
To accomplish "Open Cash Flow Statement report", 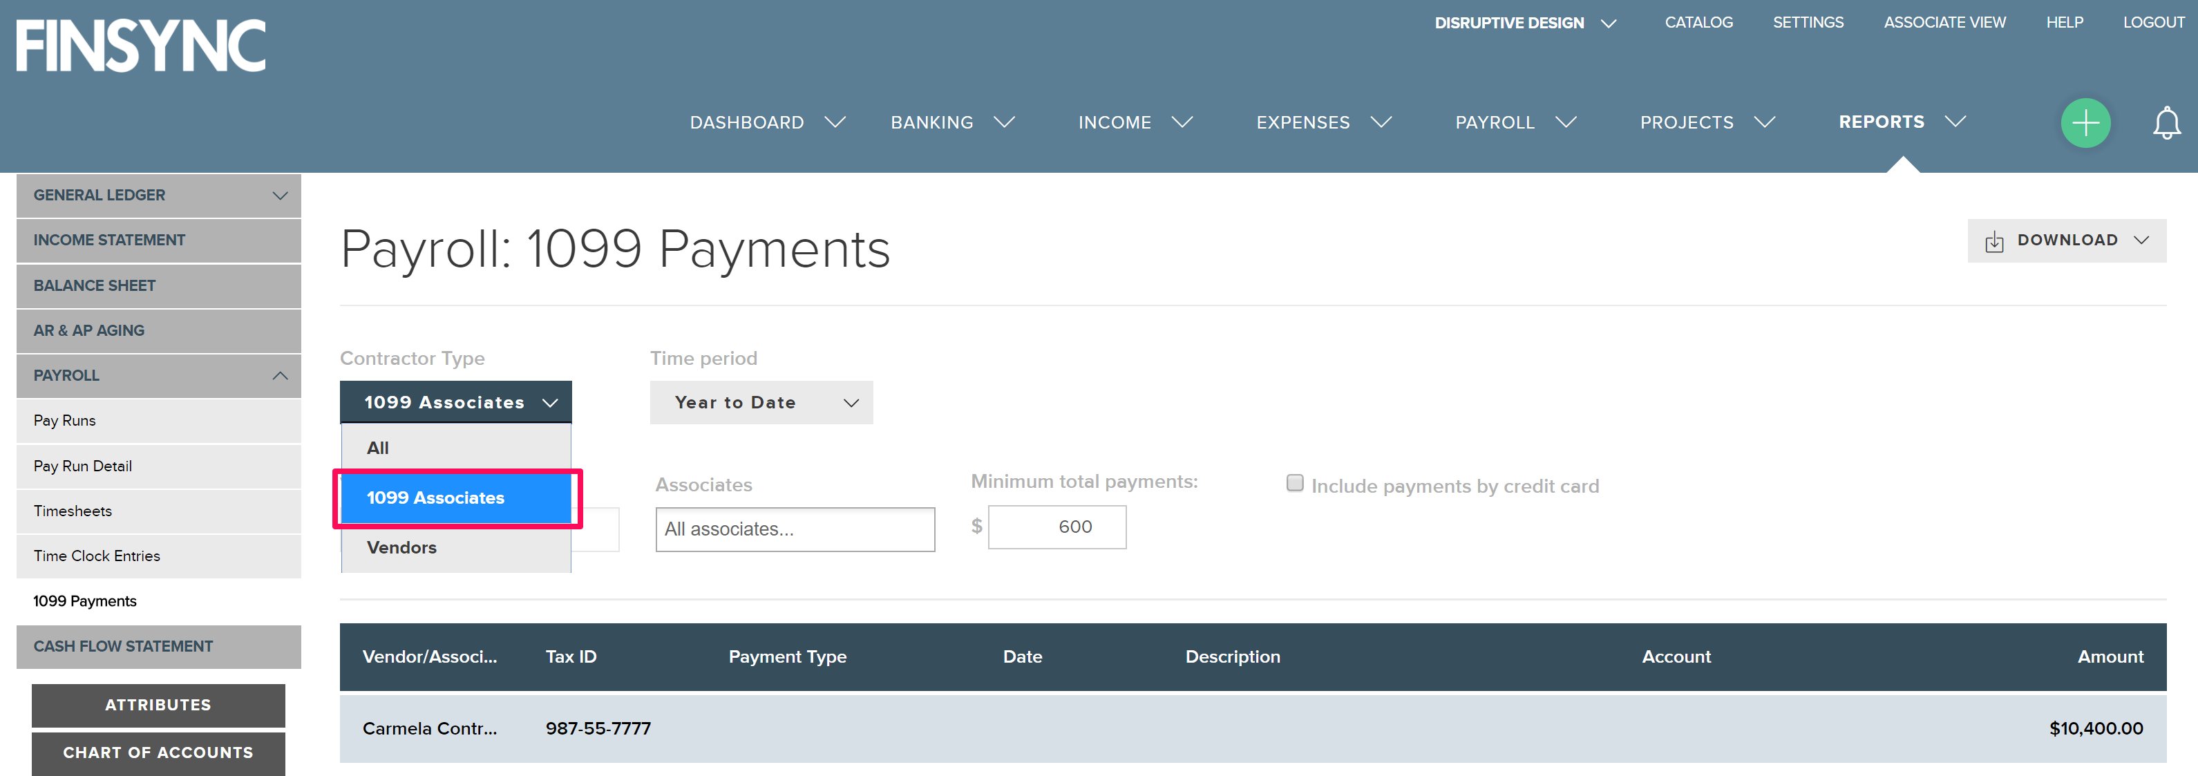I will click(x=159, y=646).
